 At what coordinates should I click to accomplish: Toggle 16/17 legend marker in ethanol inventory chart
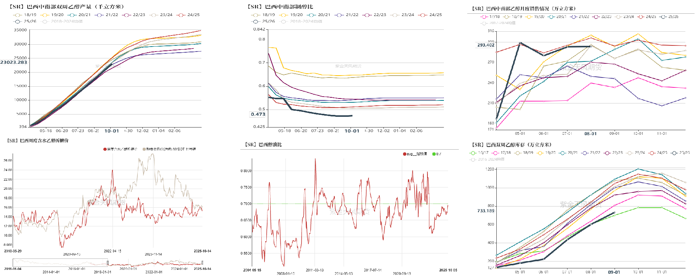tap(473, 153)
